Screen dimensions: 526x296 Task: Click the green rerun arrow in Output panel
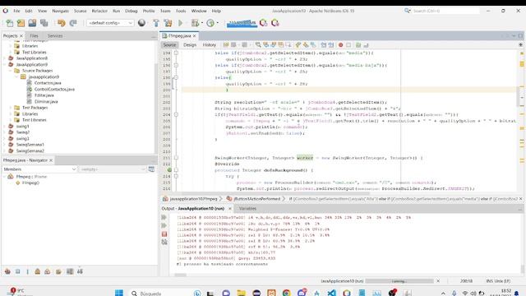point(164,217)
